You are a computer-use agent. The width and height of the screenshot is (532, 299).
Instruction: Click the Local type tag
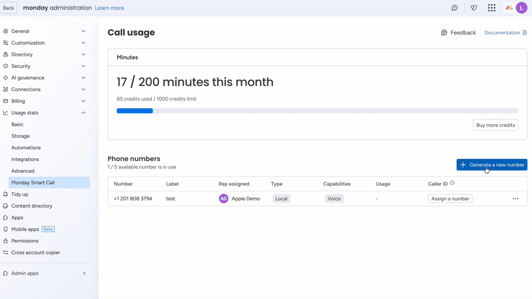(281, 199)
